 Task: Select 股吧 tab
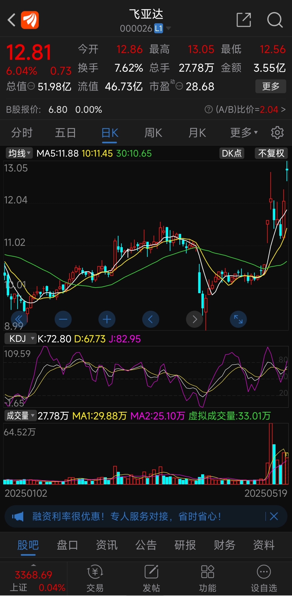(x=28, y=545)
